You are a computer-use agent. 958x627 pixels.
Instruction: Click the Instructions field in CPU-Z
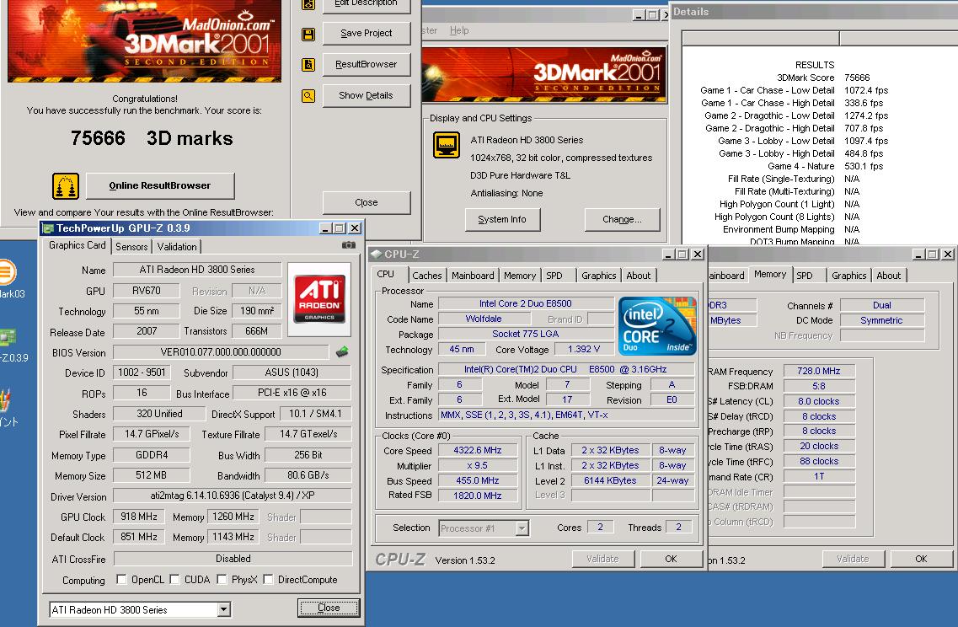coord(566,415)
